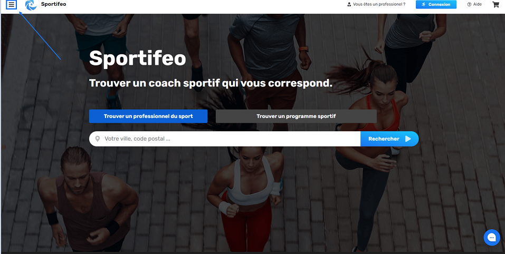Select the "Trouver un professionnel du sport" tab
505x254 pixels.
tap(148, 116)
